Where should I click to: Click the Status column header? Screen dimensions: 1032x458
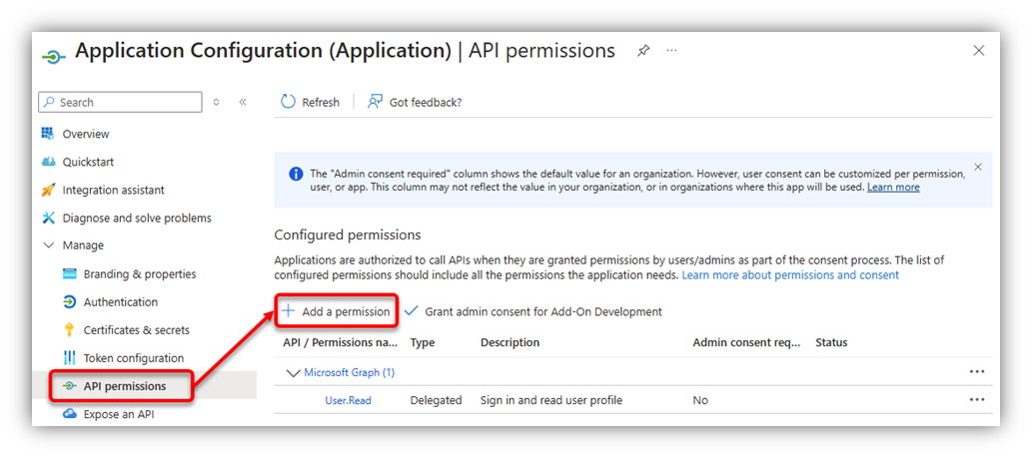pyautogui.click(x=831, y=343)
